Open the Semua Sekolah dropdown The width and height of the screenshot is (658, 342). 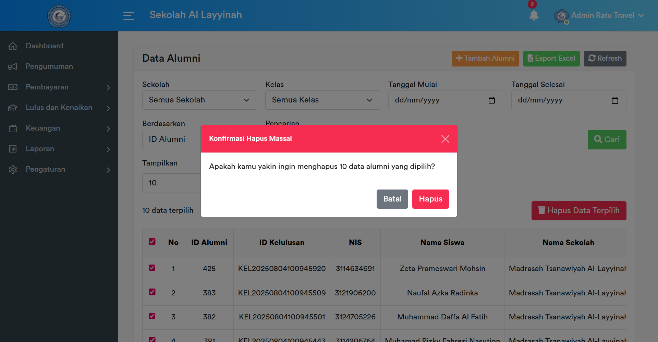[x=199, y=100]
